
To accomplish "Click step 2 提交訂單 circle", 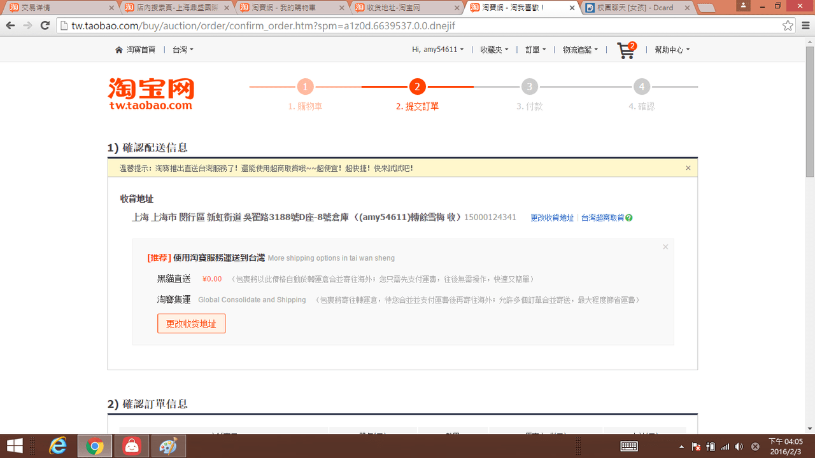I will click(417, 87).
